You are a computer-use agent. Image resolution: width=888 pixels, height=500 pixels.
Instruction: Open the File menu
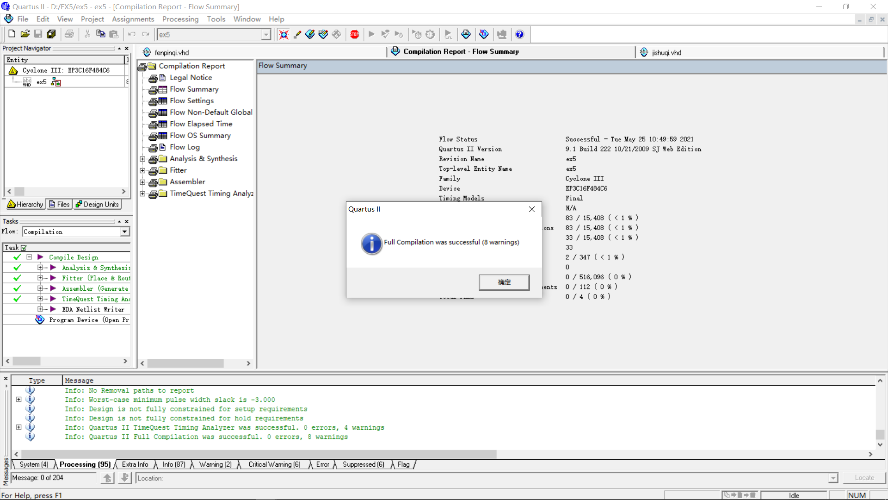point(23,19)
